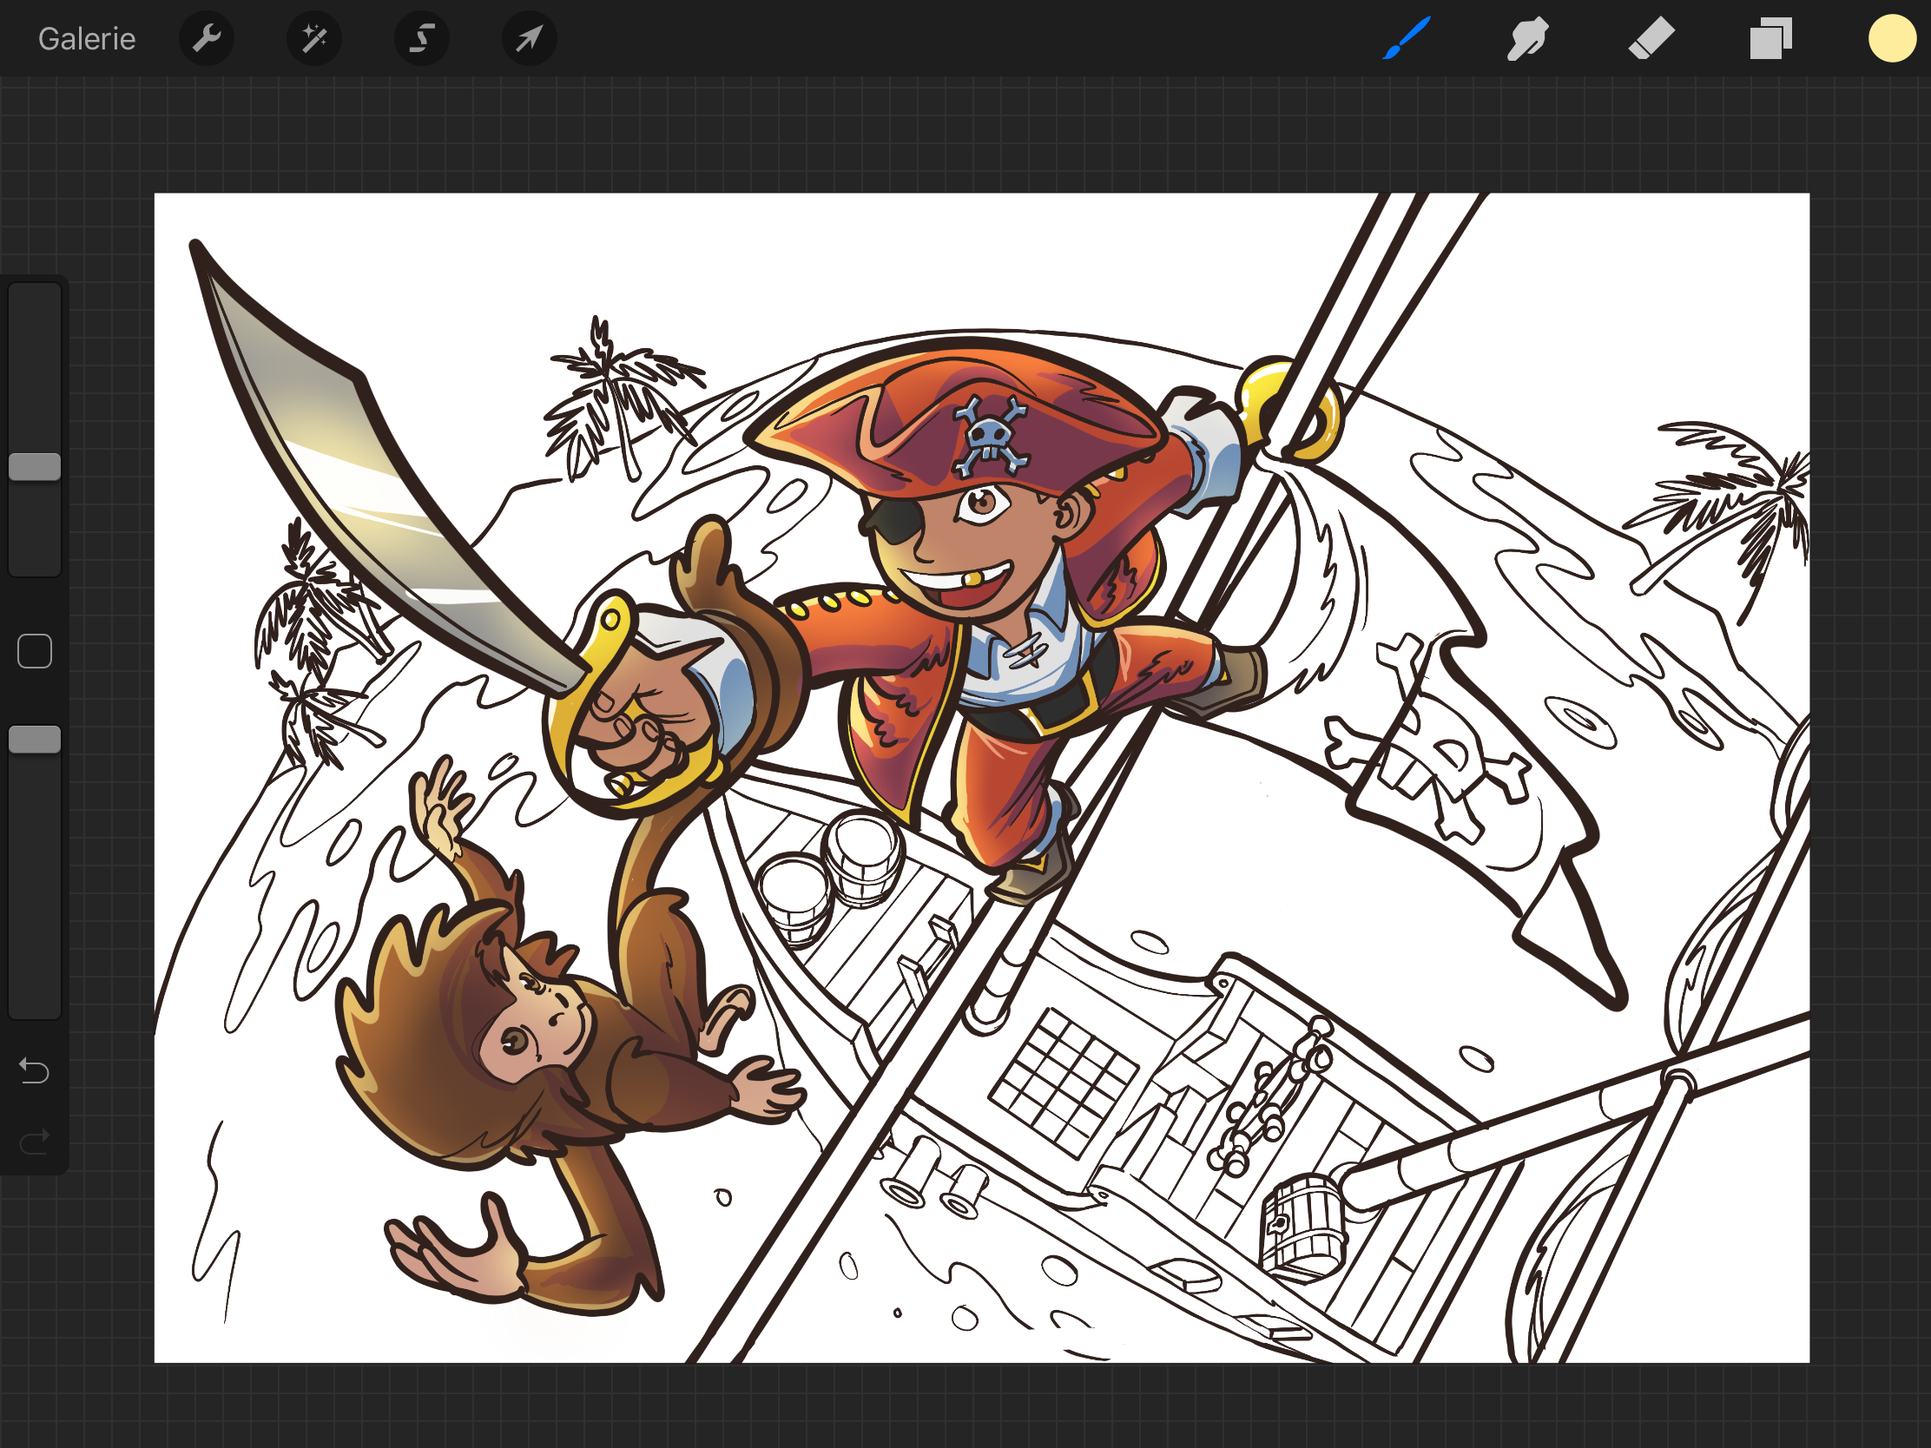Image resolution: width=1931 pixels, height=1448 pixels.
Task: Open the Adjustments magic wand menu
Action: click(x=314, y=38)
